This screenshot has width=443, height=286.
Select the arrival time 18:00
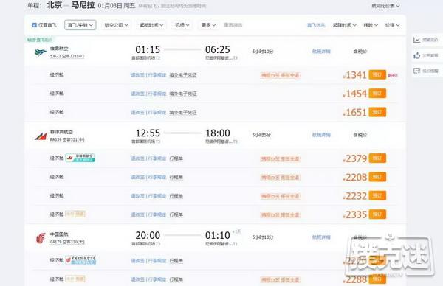pos(218,133)
